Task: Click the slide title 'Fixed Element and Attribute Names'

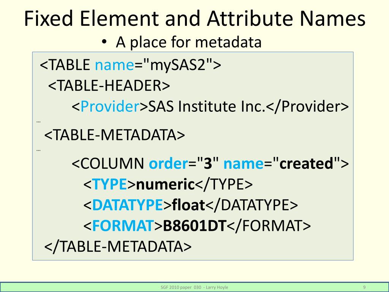Action: click(x=195, y=19)
